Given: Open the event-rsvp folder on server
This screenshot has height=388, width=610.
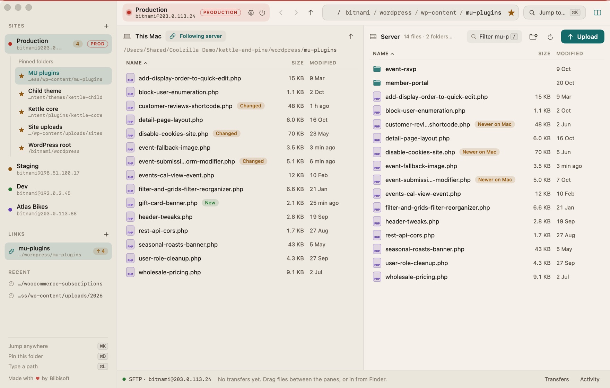Looking at the screenshot, I should pyautogui.click(x=487, y=69).
